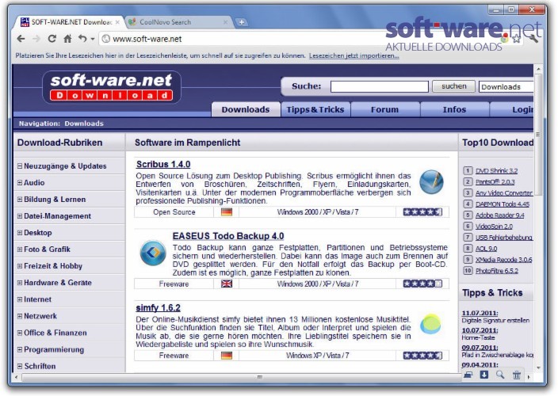
Task: Click the EASEUS Todo Backup program icon
Action: [153, 253]
